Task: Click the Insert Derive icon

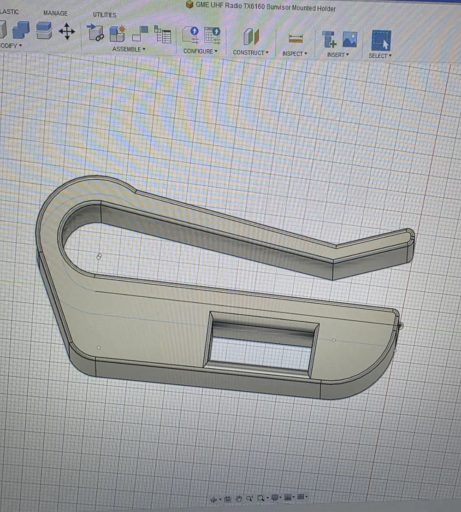Action: [329, 40]
